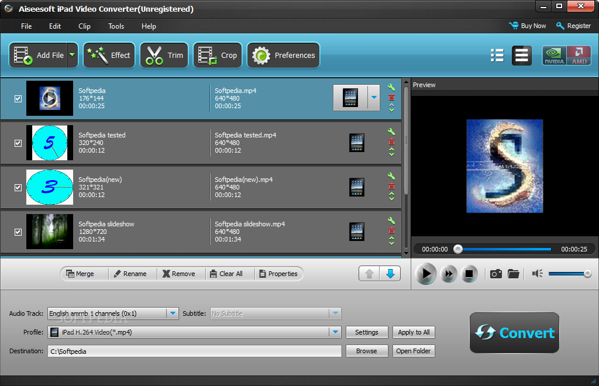The image size is (599, 386).
Task: Expand the Add File dropdown arrow
Action: tap(72, 56)
